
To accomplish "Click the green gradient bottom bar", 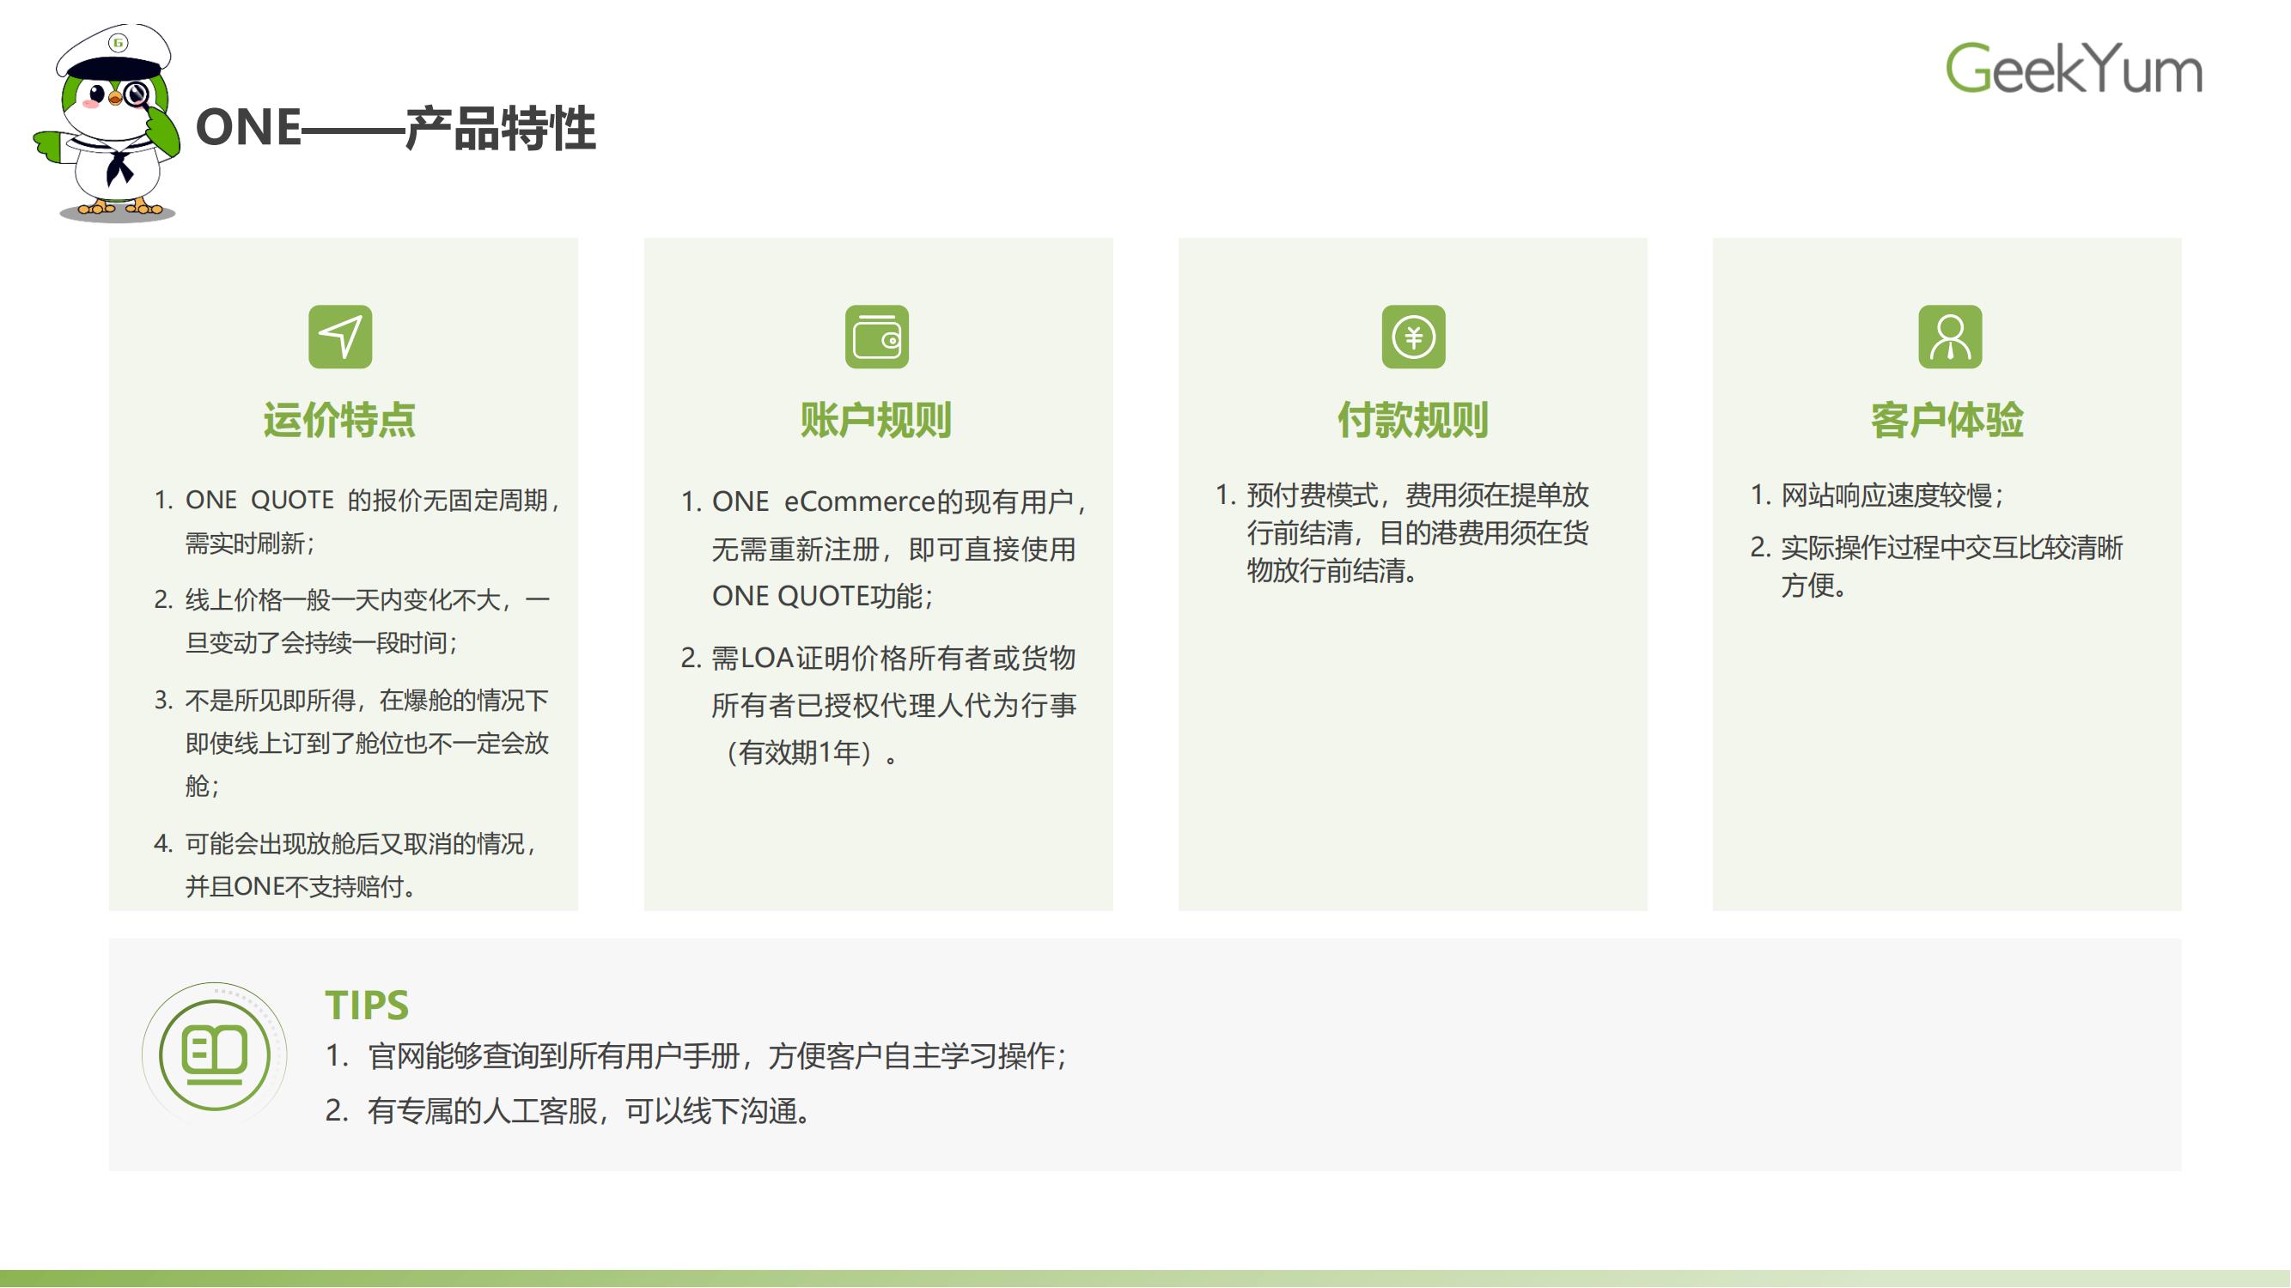I will [x=1146, y=1279].
